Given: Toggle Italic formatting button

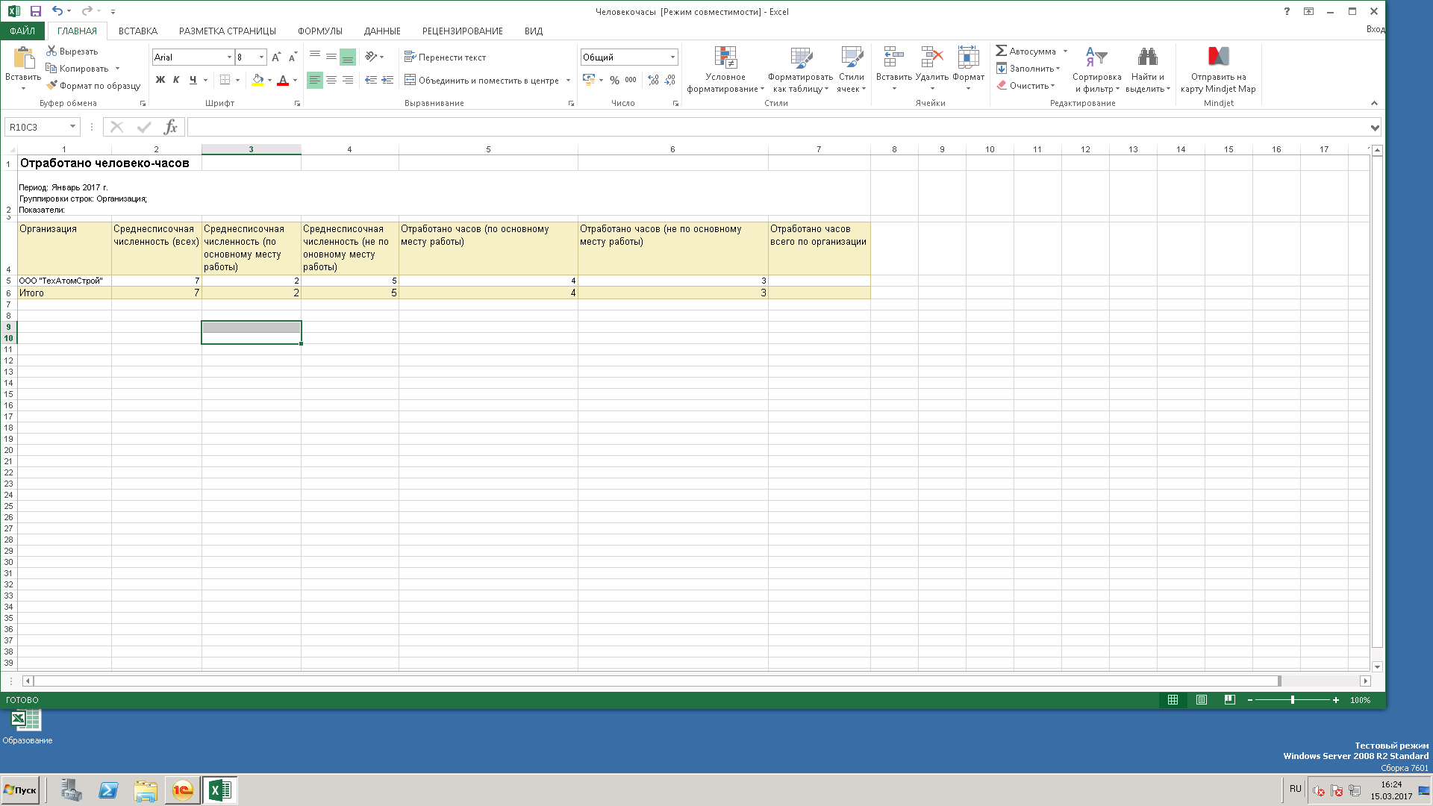Looking at the screenshot, I should pyautogui.click(x=176, y=80).
